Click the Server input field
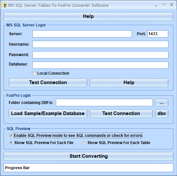Screen dimensions: 177x176 82,34
